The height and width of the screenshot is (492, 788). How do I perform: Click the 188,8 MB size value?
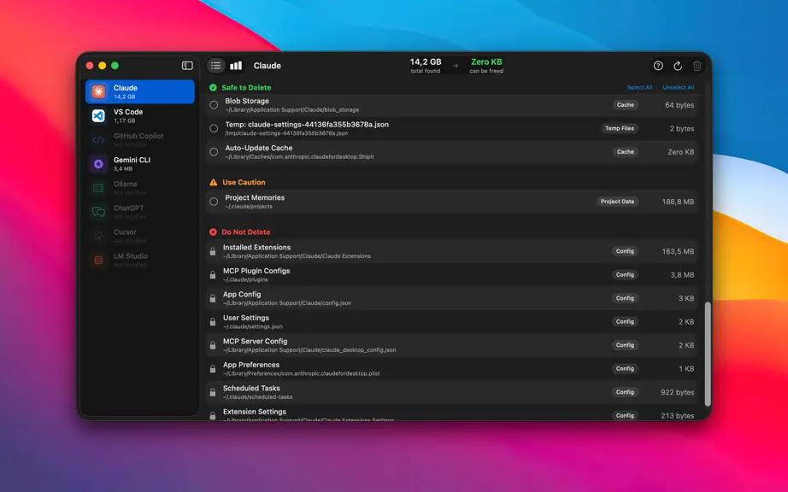pyautogui.click(x=678, y=202)
